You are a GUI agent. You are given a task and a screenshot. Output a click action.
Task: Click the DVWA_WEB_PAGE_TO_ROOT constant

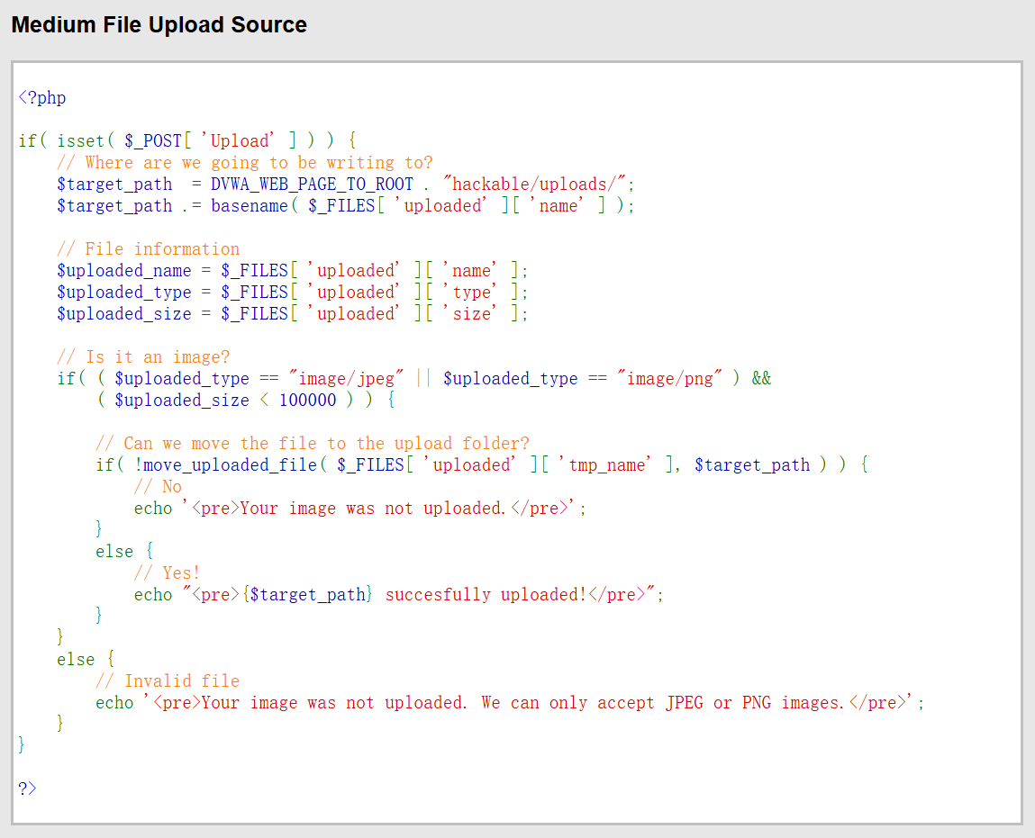click(x=312, y=184)
